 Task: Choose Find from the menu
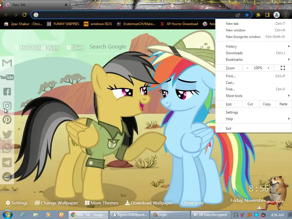coord(254,89)
